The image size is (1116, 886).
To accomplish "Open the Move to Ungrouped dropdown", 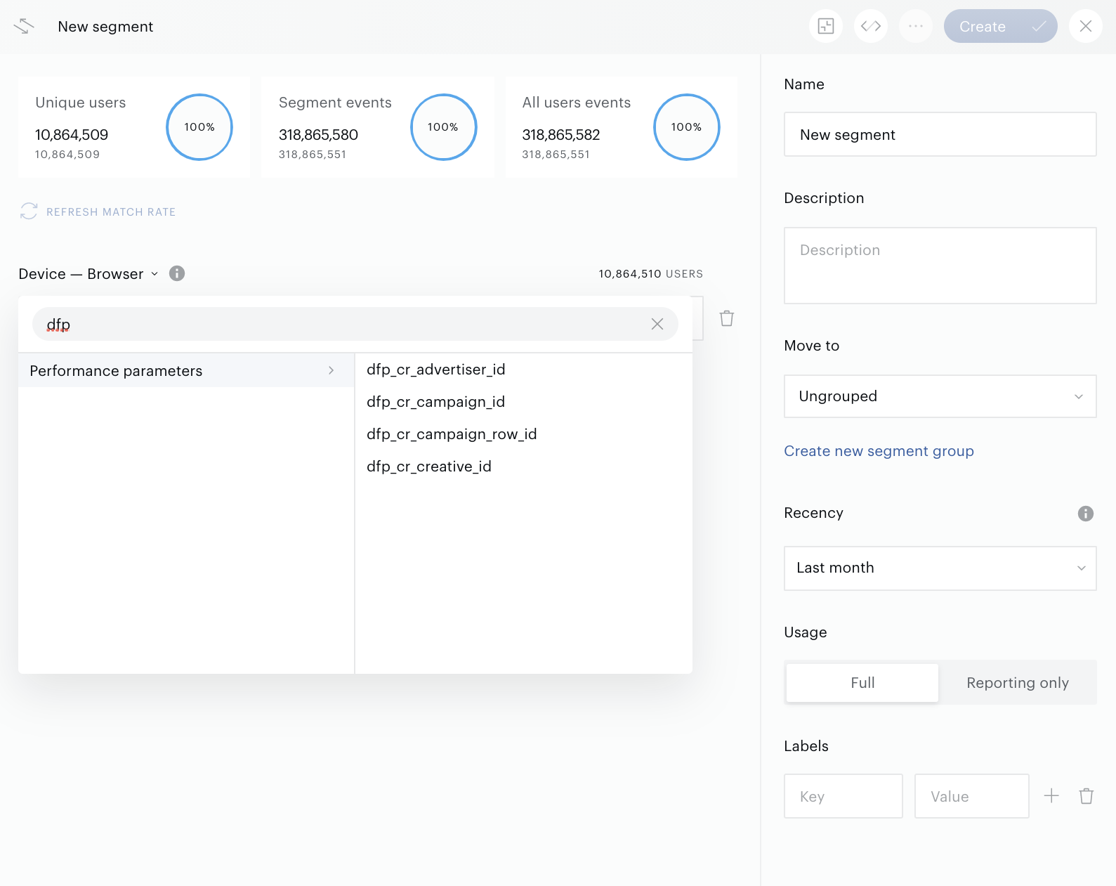I will click(940, 396).
